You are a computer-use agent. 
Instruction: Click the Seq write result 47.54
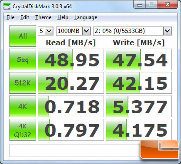pos(139,59)
